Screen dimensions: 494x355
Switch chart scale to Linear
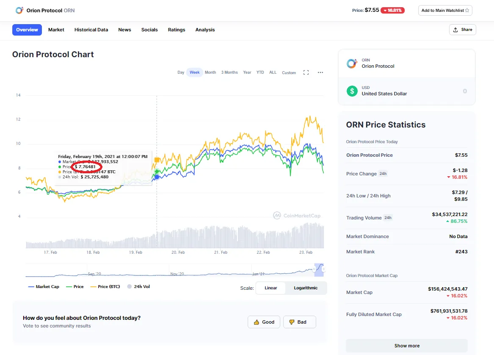coord(270,288)
